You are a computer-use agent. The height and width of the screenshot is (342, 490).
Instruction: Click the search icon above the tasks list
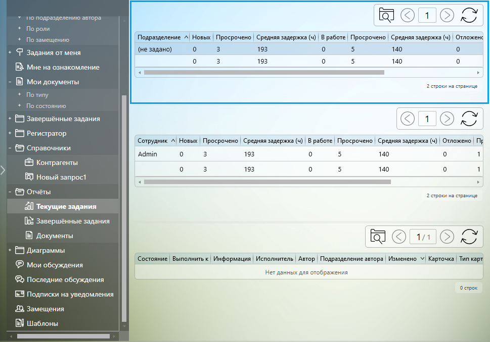(x=378, y=237)
